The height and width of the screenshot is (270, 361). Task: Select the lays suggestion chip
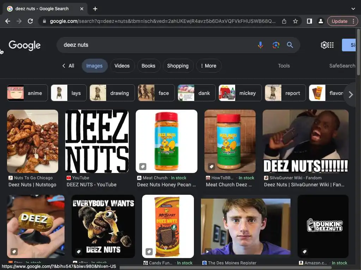(69, 93)
